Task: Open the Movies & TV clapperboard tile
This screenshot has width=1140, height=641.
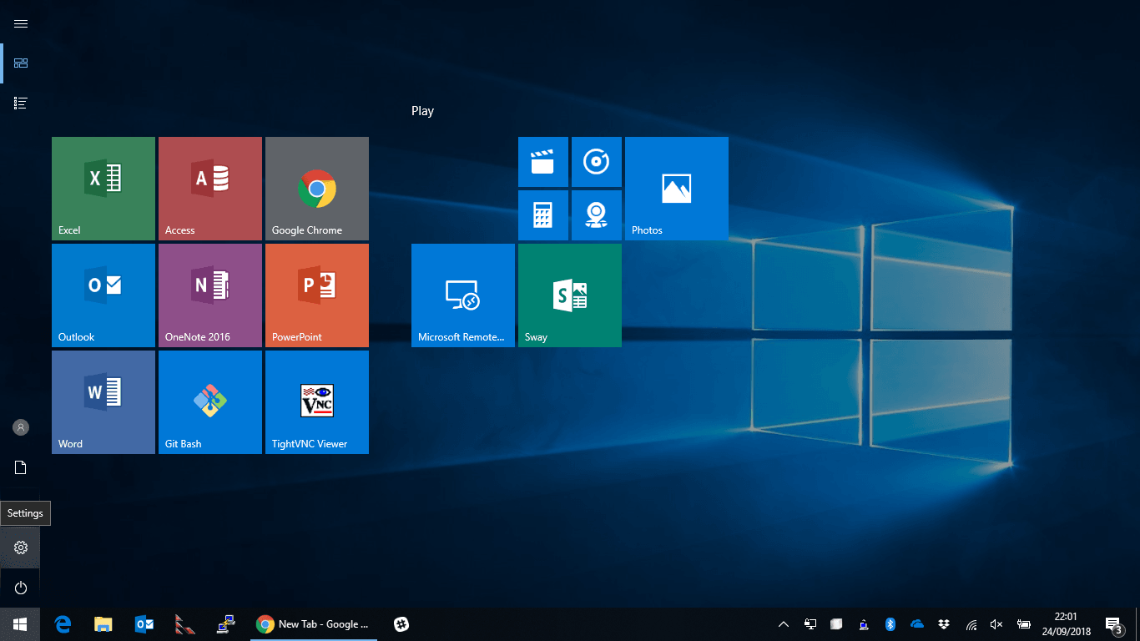Action: click(543, 162)
